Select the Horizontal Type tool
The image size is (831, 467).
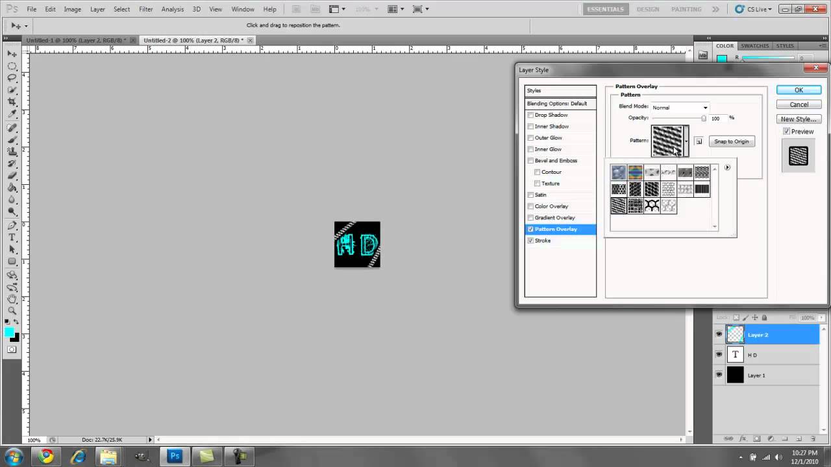12,237
